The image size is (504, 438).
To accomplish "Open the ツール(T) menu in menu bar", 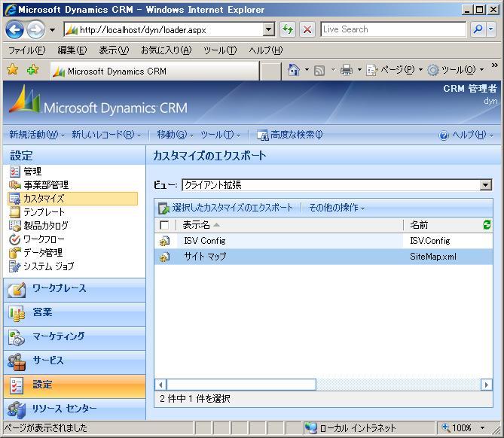I will coord(220,50).
